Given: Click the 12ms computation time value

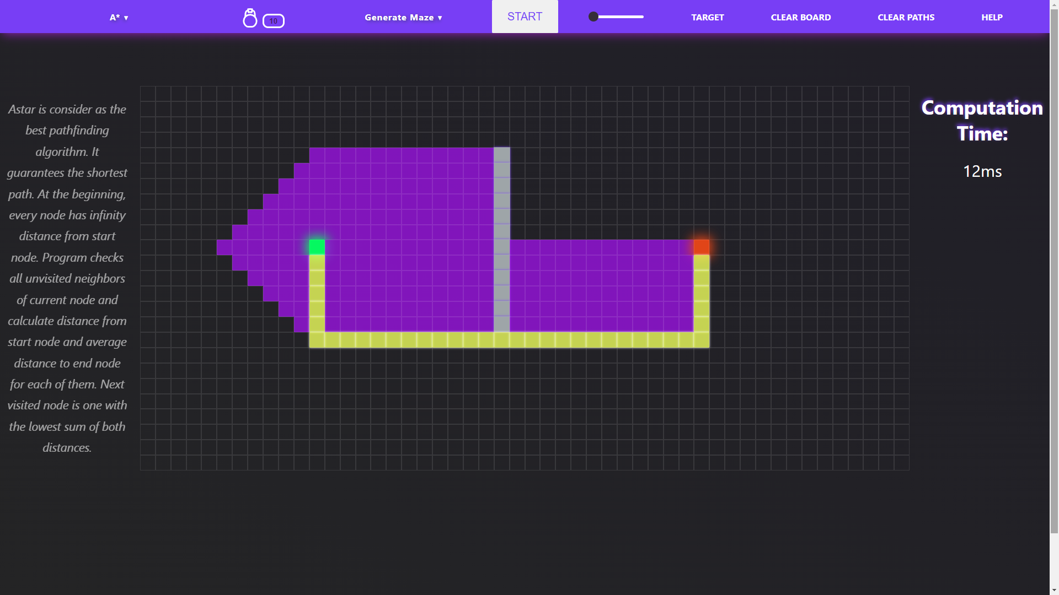Looking at the screenshot, I should (x=982, y=171).
